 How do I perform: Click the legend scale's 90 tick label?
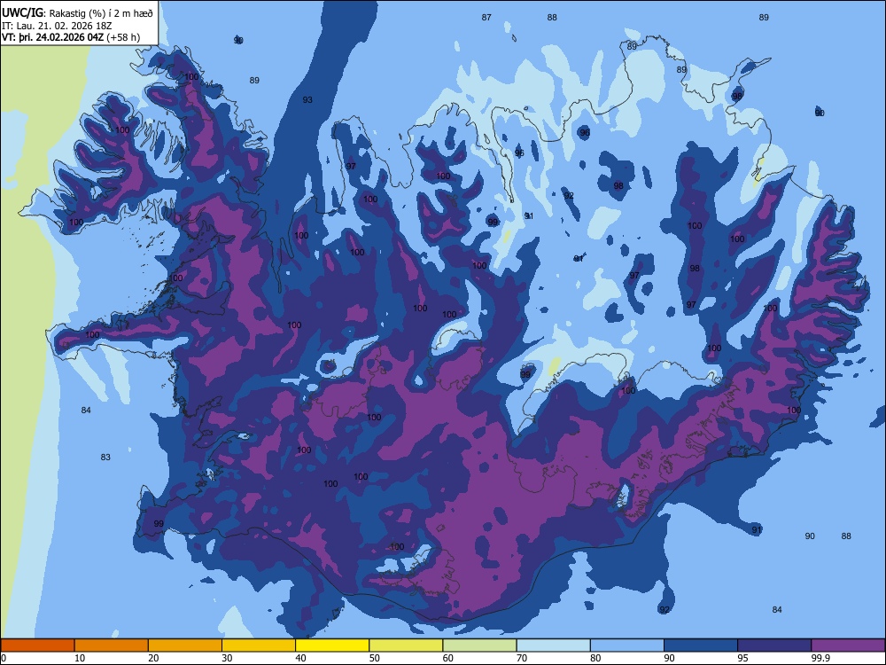tap(670, 658)
